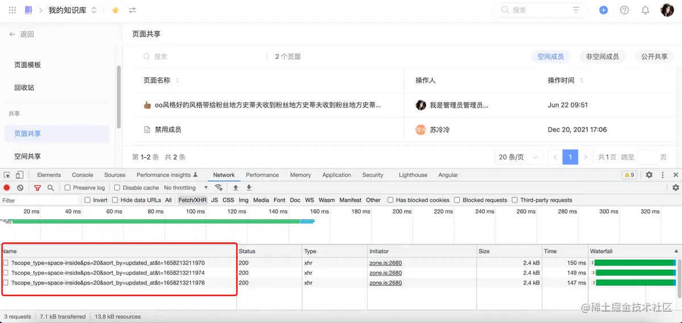
Task: Select the 非空间成员 filter button
Action: pyautogui.click(x=602, y=57)
